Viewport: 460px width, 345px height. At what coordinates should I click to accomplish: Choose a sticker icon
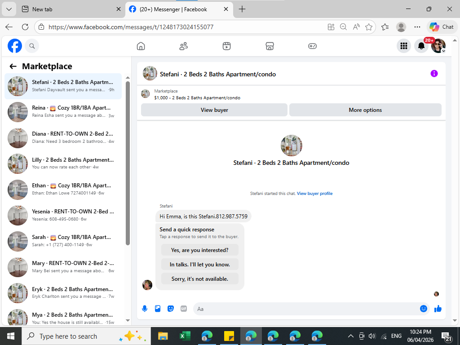(x=170, y=309)
